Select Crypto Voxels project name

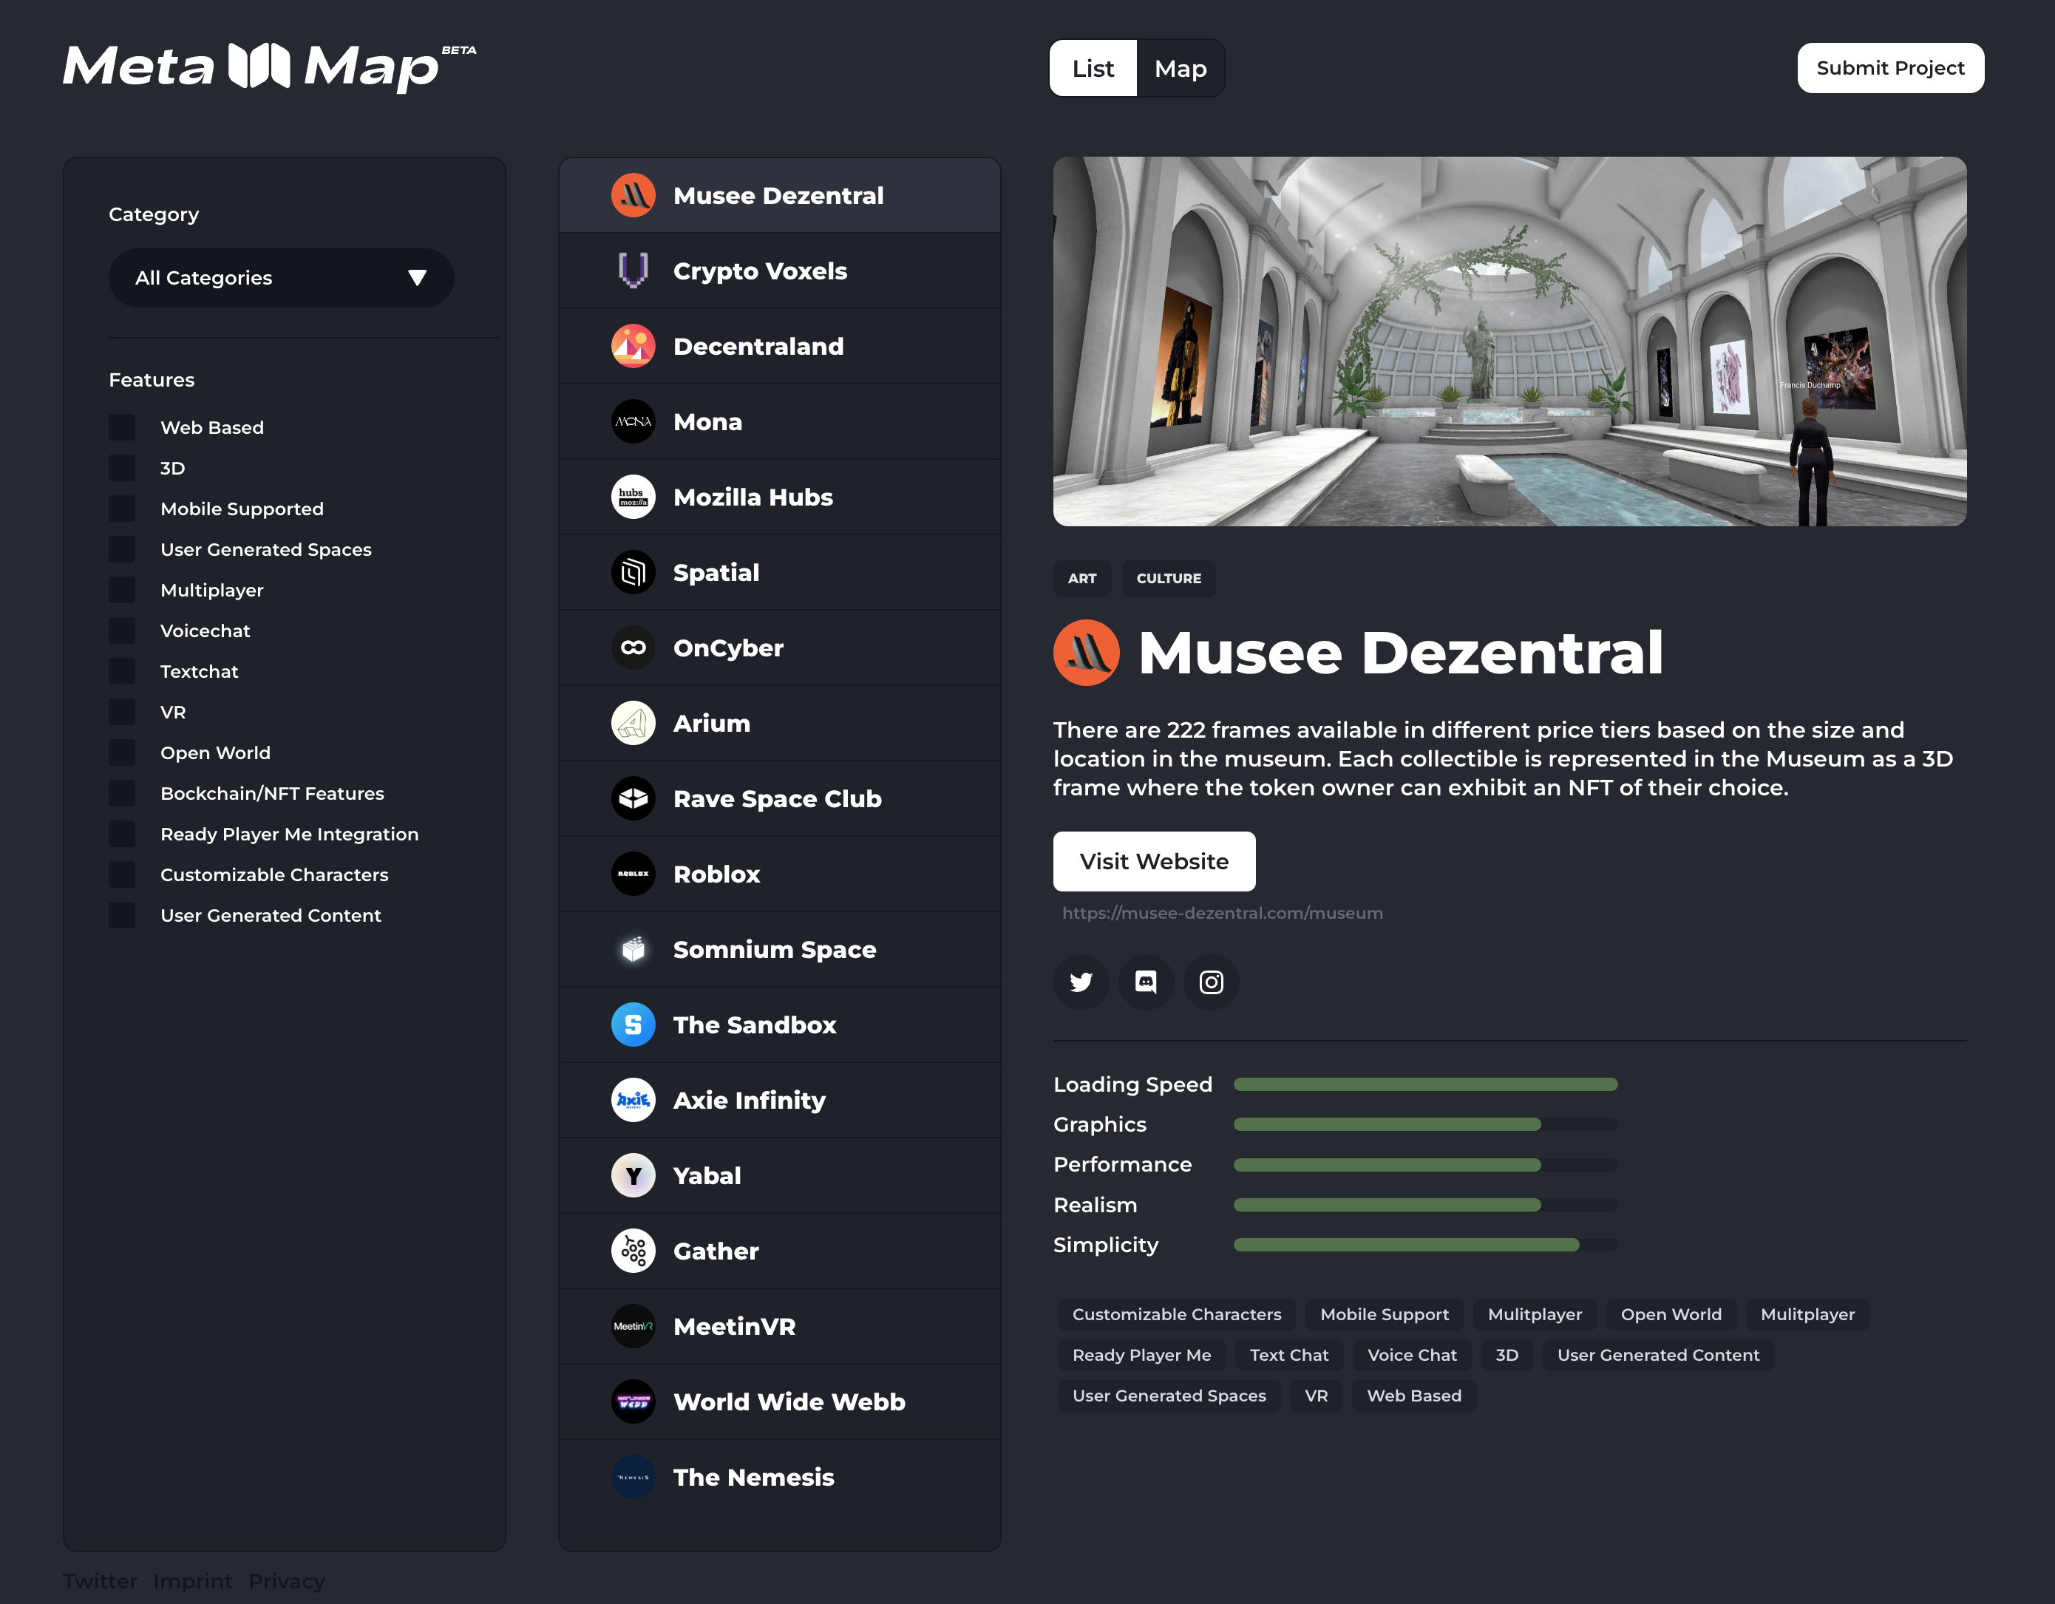tap(760, 271)
